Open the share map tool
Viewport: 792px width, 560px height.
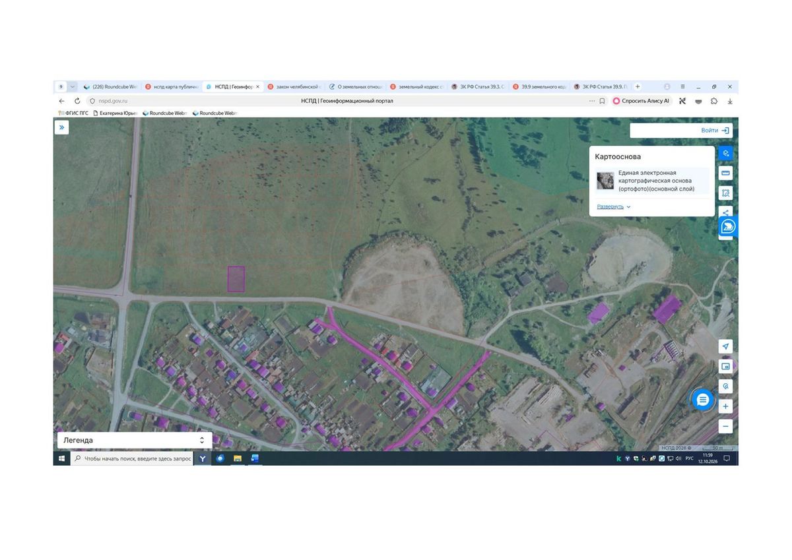[725, 212]
